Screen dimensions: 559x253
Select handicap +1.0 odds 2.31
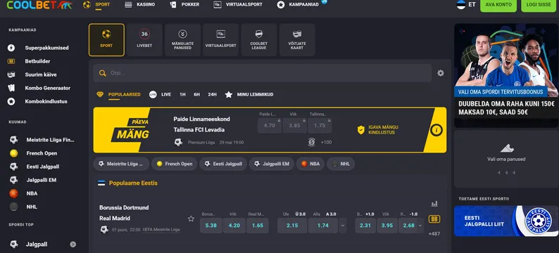[365, 226]
